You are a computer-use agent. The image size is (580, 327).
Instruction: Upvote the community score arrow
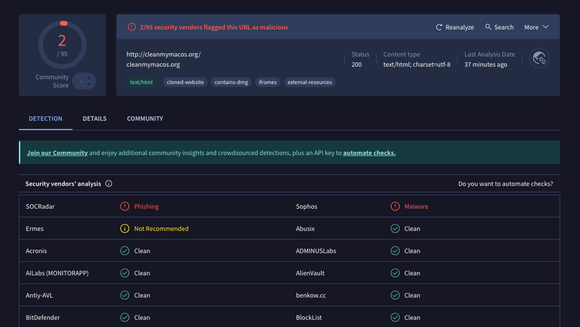pyautogui.click(x=89, y=78)
